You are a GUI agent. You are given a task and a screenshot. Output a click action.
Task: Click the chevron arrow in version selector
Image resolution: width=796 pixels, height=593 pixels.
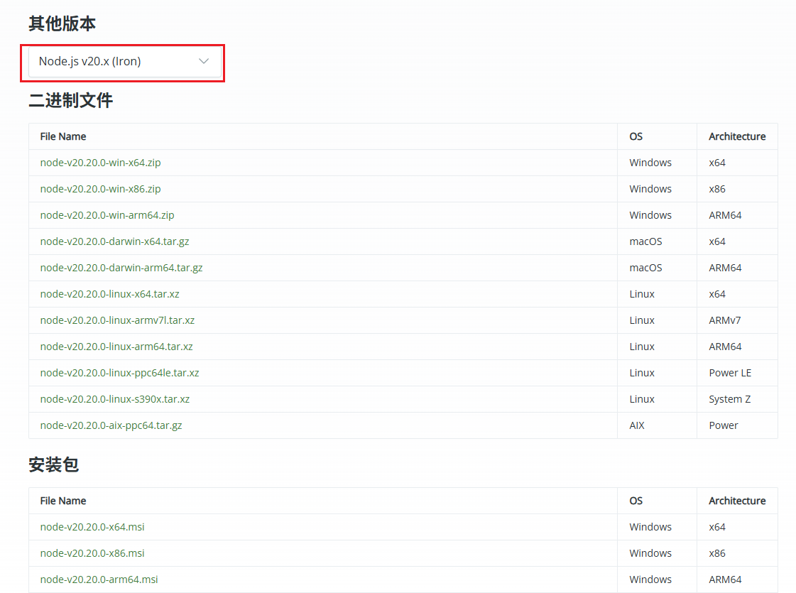204,62
